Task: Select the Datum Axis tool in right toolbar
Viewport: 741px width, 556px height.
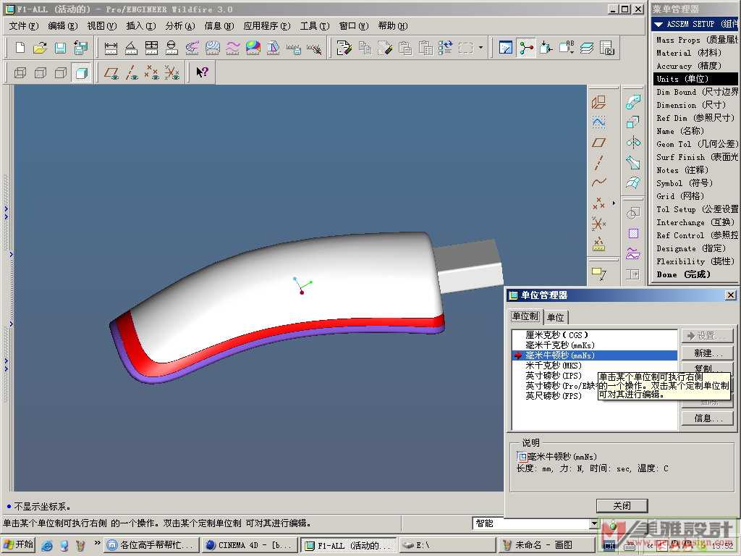Action: pyautogui.click(x=598, y=162)
